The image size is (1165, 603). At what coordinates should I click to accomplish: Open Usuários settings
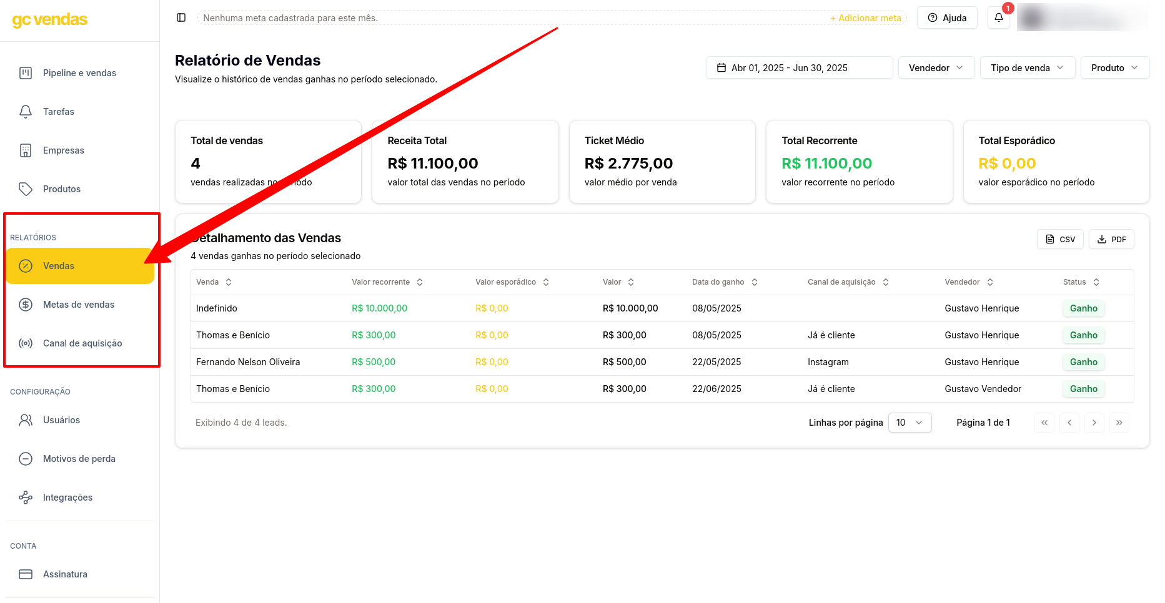(80, 420)
